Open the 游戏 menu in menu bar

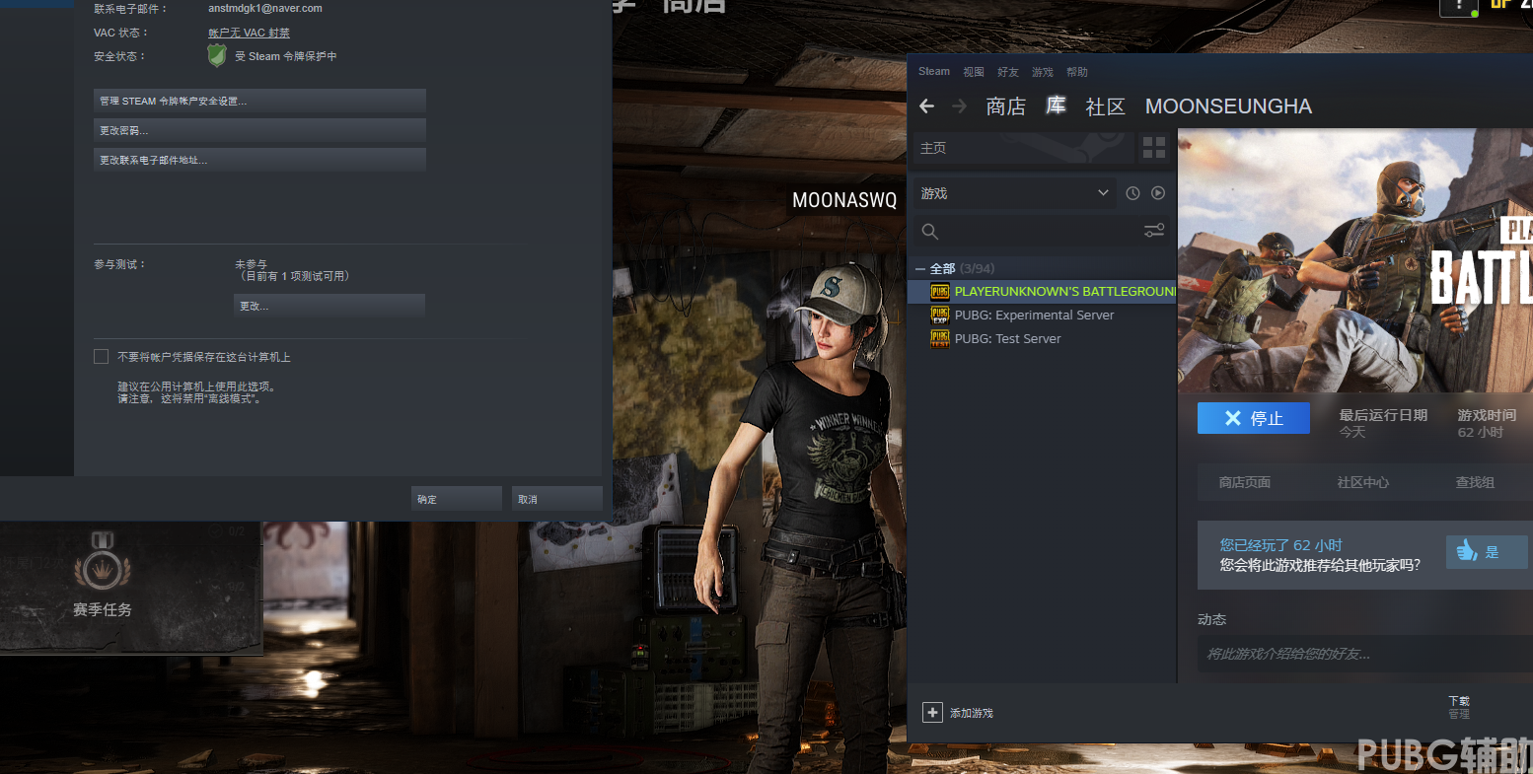[x=1043, y=72]
